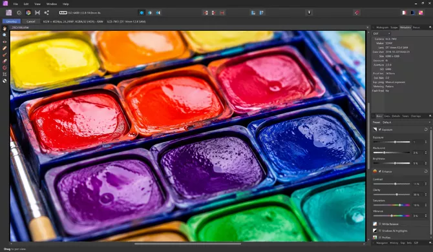The image size is (433, 252).
Task: Click the Blackpoint value stepper arrows
Action: 425,153
